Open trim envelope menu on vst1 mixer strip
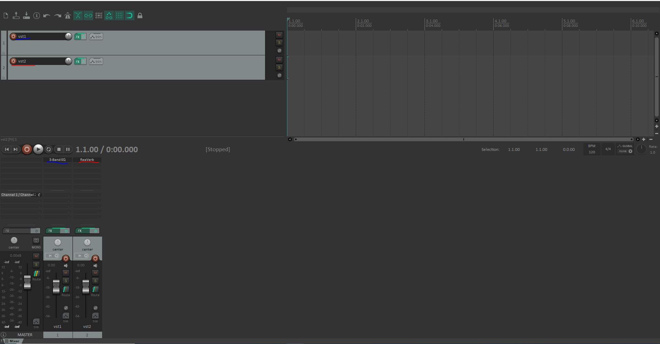The width and height of the screenshot is (660, 344). point(66,316)
